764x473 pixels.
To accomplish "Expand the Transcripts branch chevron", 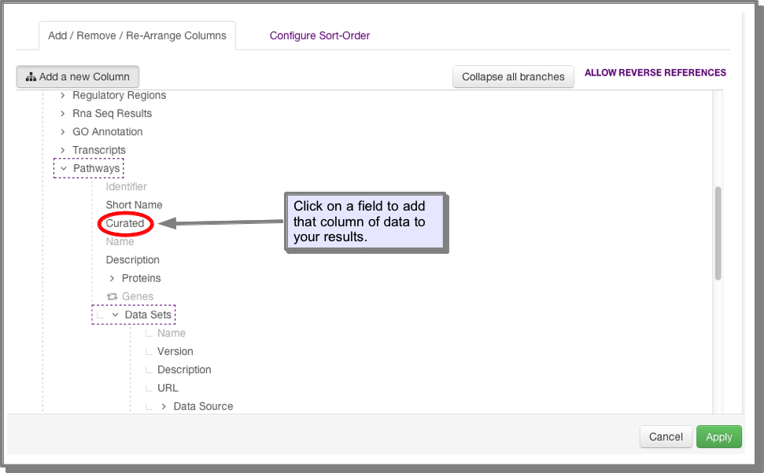I will point(62,150).
